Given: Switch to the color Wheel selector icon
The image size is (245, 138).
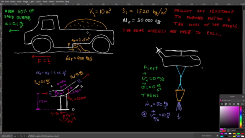Looking at the screenshot, I should (x=234, y=104).
